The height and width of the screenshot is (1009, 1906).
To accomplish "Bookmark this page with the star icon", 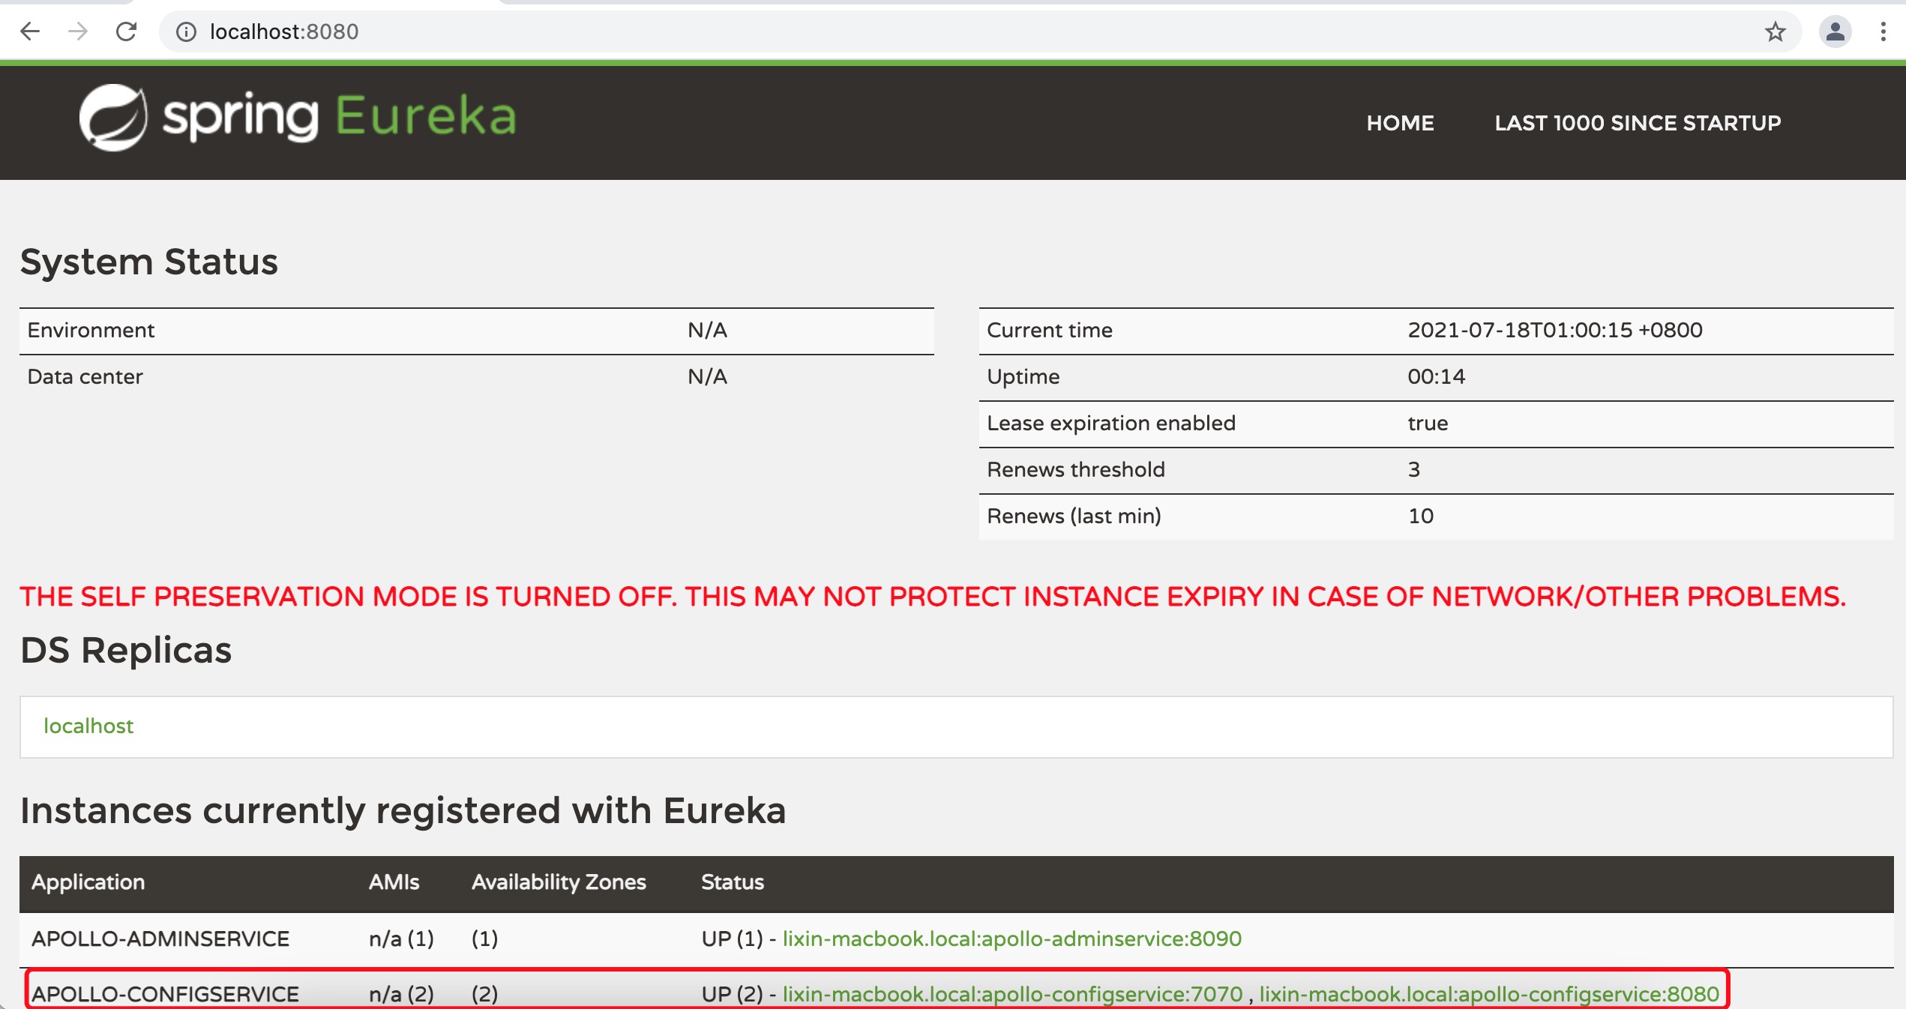I will pyautogui.click(x=1775, y=31).
